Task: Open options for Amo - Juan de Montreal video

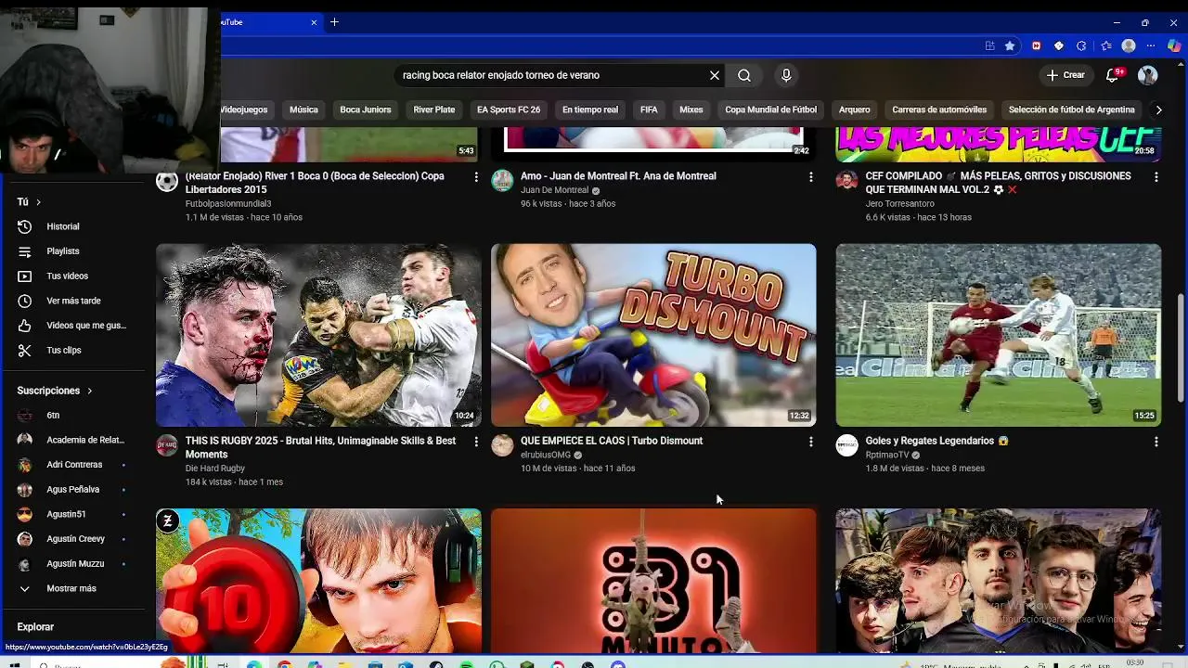Action: (810, 176)
